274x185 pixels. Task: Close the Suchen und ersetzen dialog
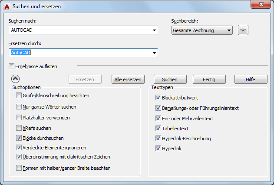pyautogui.click(x=261, y=4)
